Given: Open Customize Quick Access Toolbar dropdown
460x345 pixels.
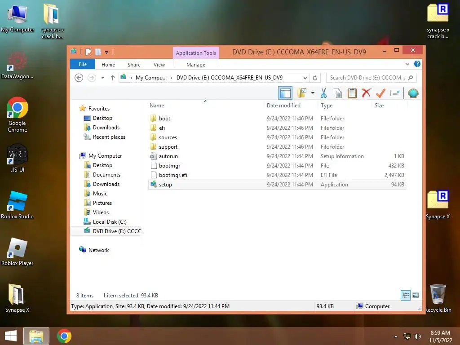Looking at the screenshot, I should (x=106, y=53).
